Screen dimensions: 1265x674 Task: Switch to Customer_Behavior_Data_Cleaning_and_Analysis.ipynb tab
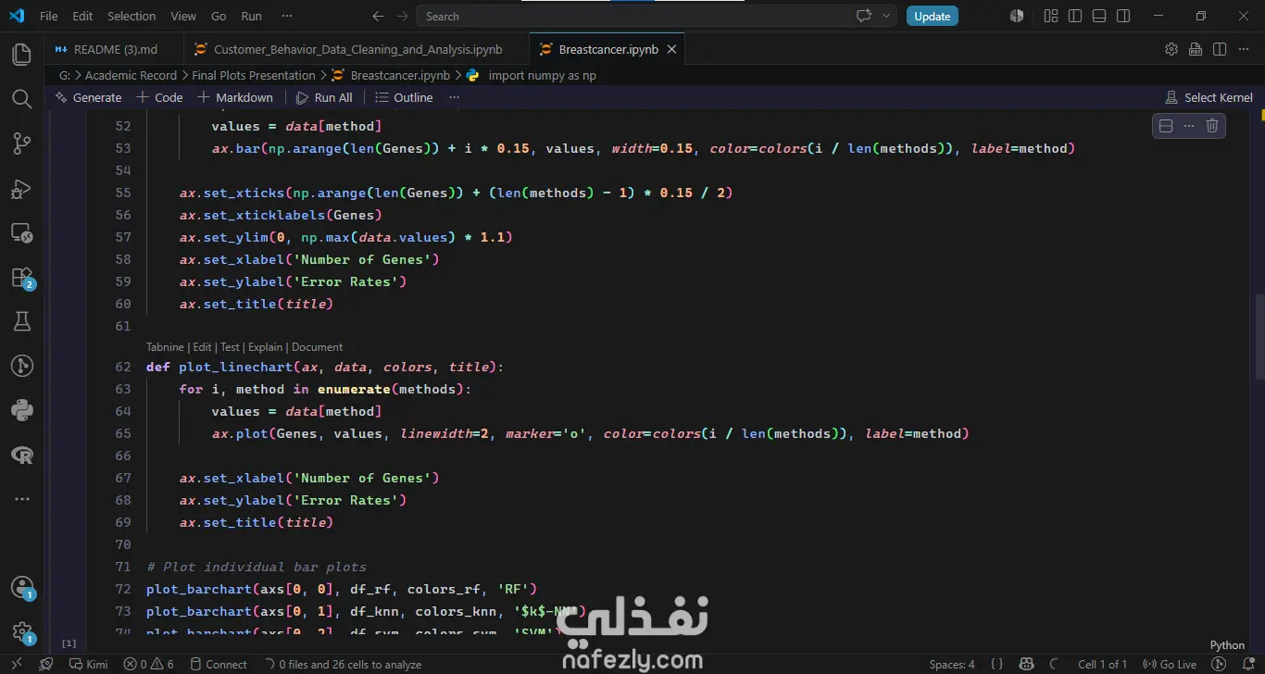pyautogui.click(x=357, y=49)
